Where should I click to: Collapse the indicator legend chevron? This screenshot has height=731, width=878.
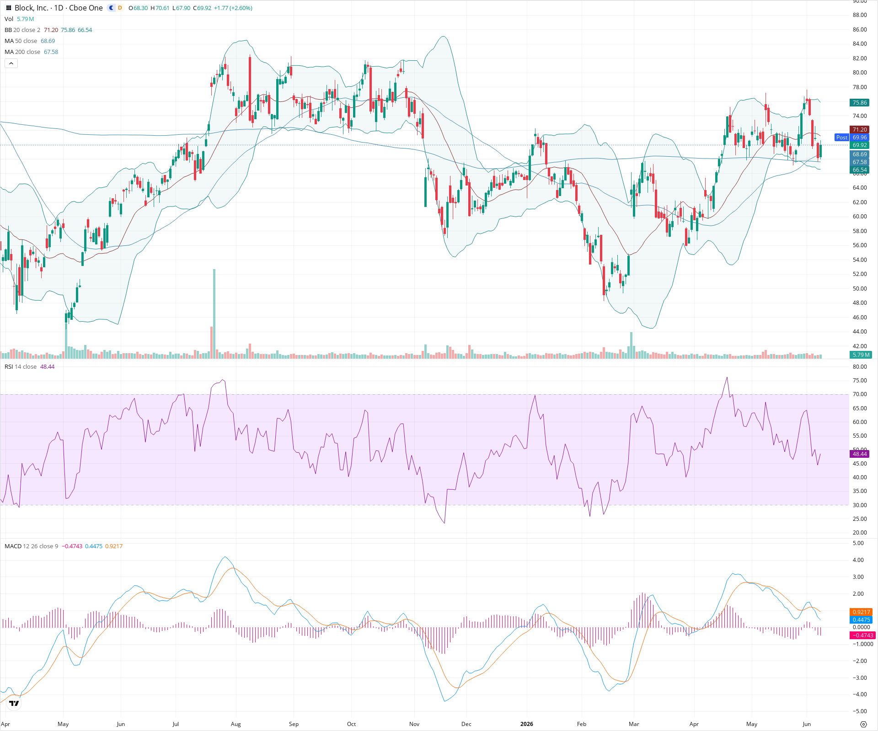click(11, 64)
